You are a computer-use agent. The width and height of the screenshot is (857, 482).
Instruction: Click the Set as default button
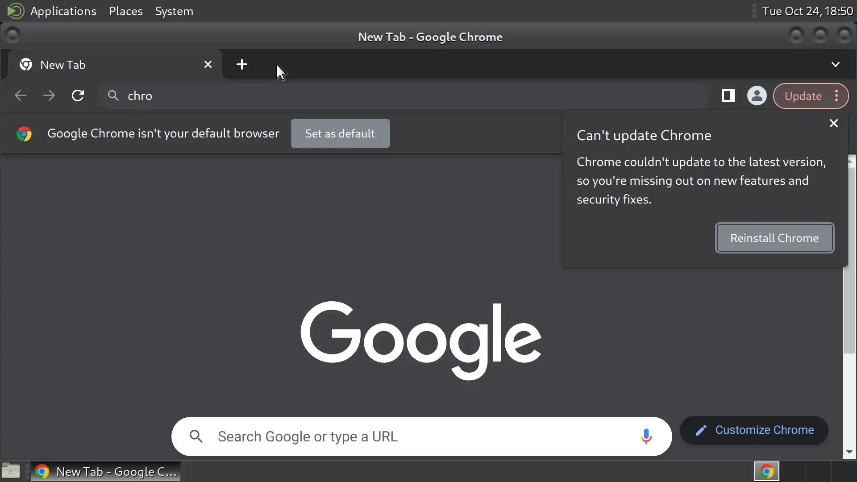coord(340,133)
